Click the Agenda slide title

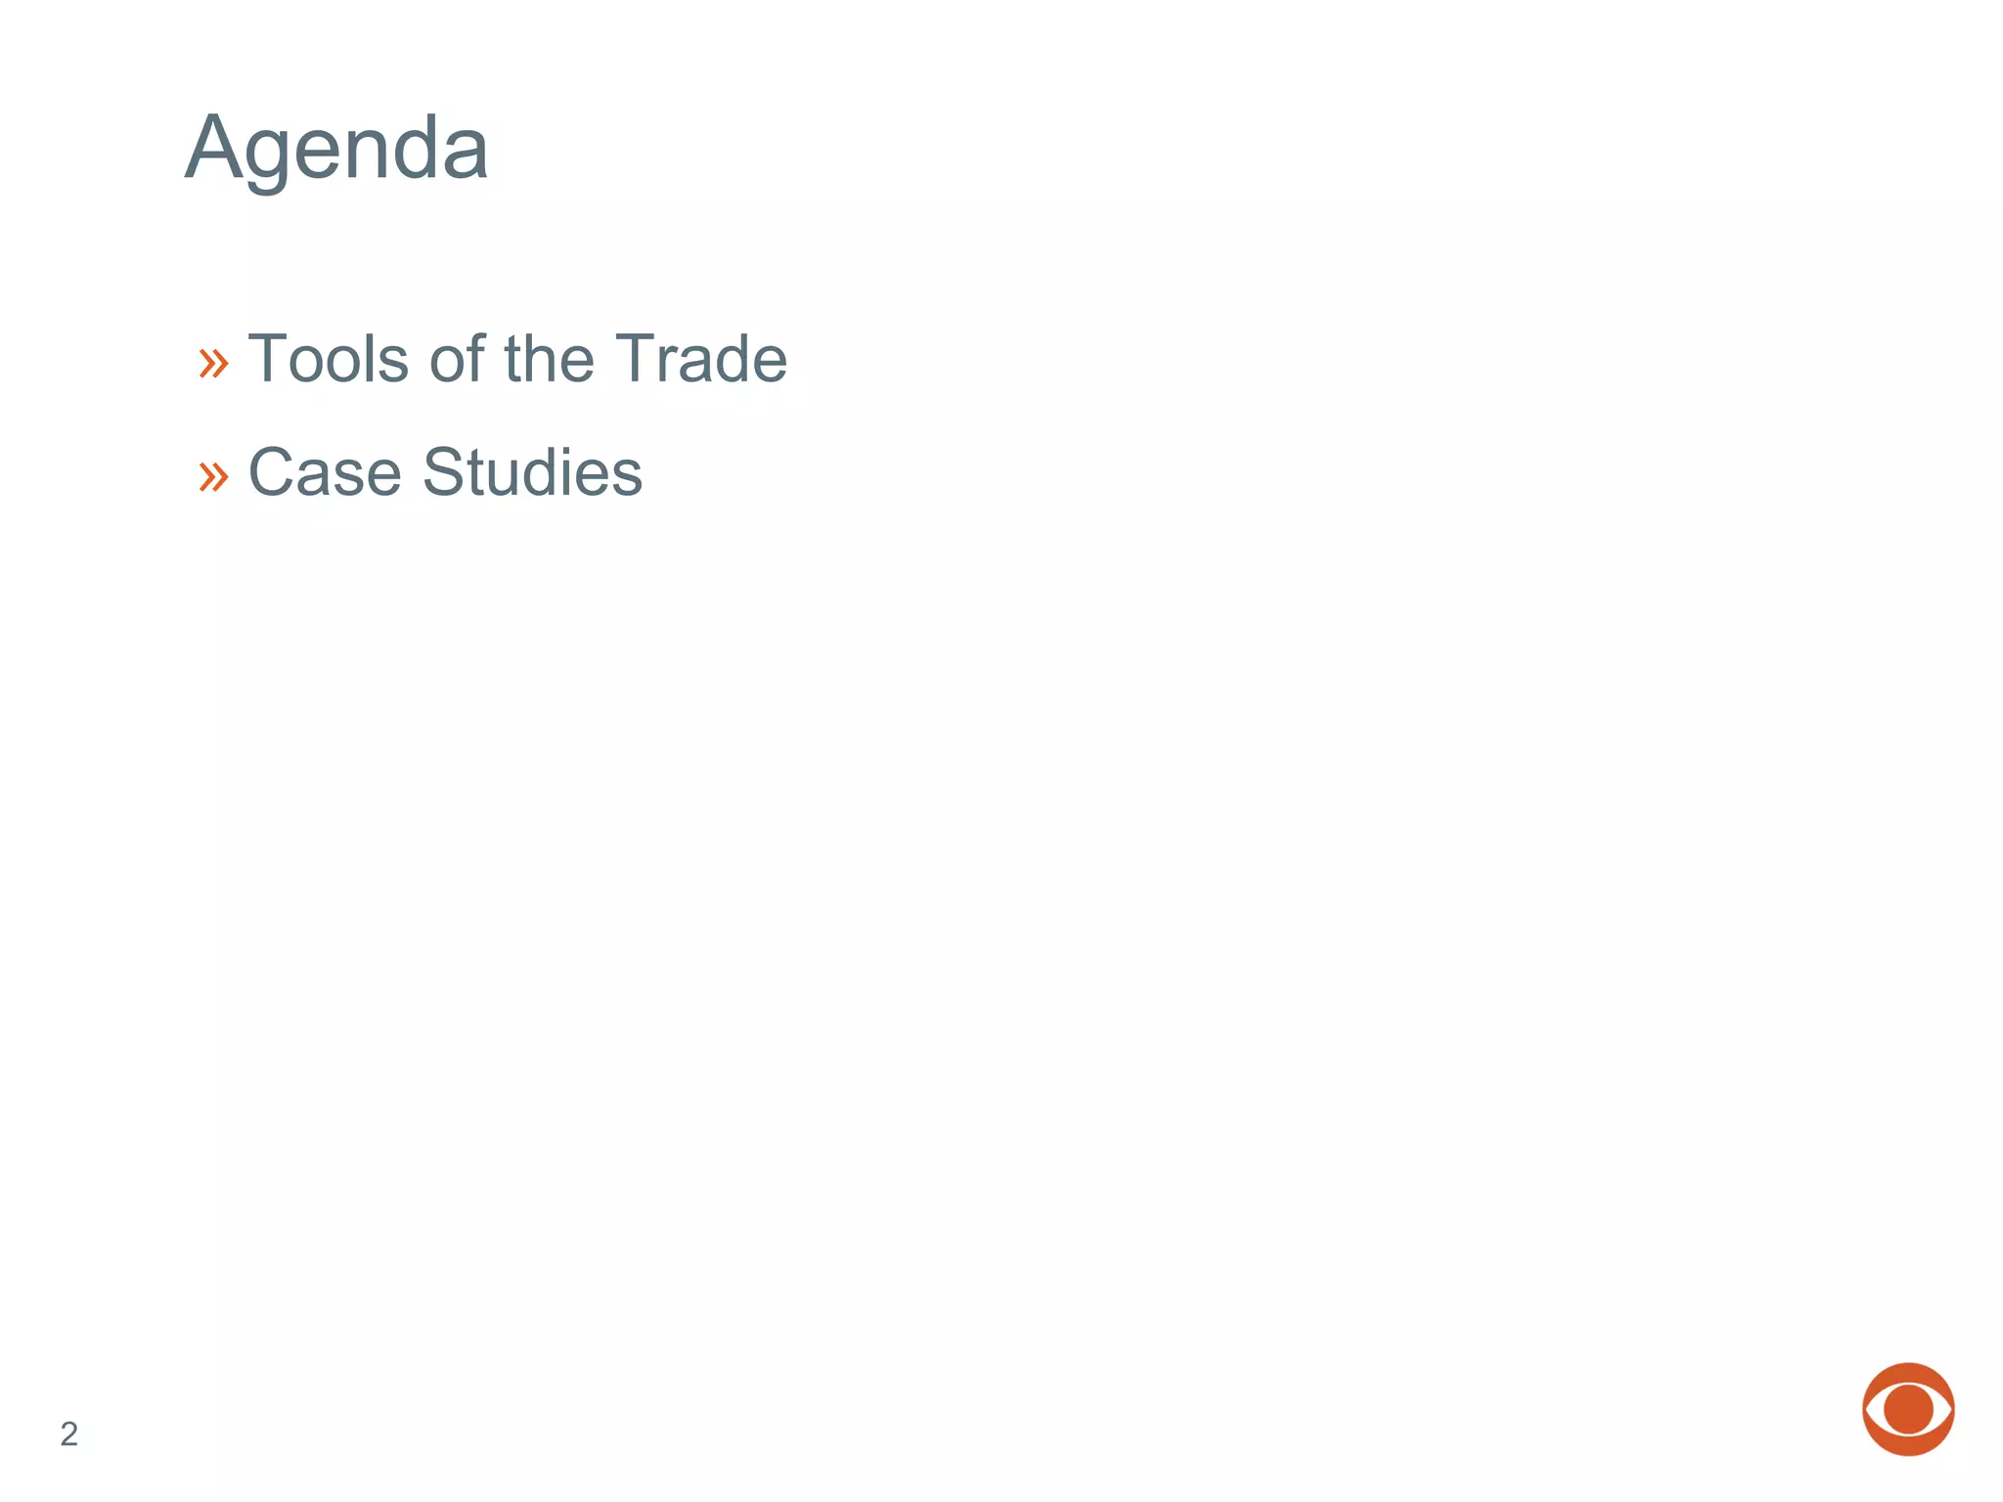click(336, 148)
